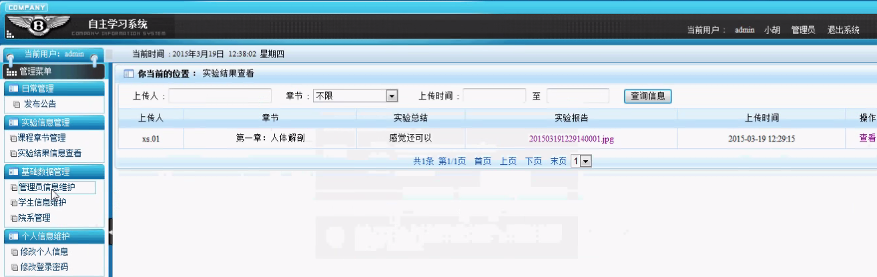Screen dimensions: 877x277
Task: Click the icon beside 修改个人信息
Action: [16, 252]
